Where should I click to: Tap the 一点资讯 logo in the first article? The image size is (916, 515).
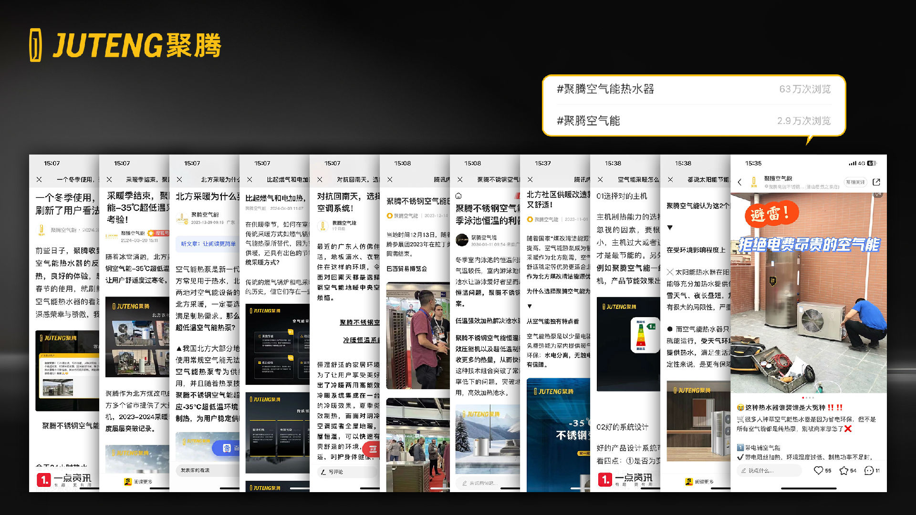click(64, 479)
